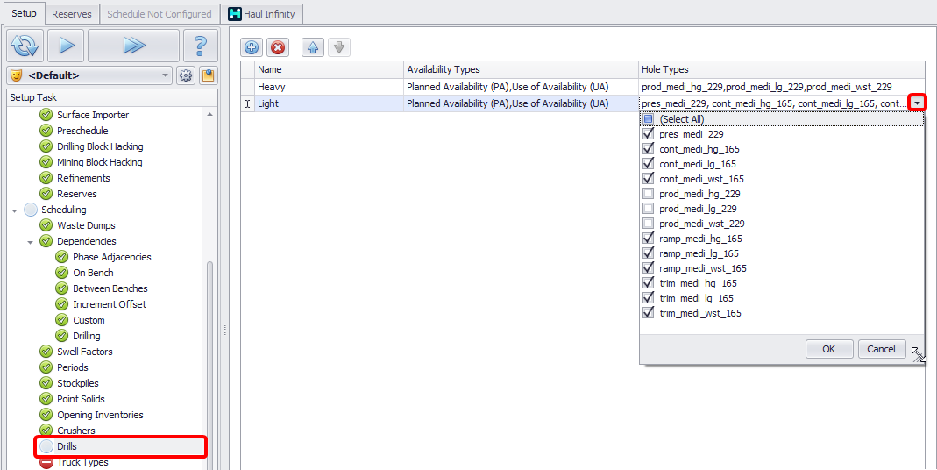937x470 pixels.
Task: Open the Haul Infinity tab
Action: click(x=262, y=13)
